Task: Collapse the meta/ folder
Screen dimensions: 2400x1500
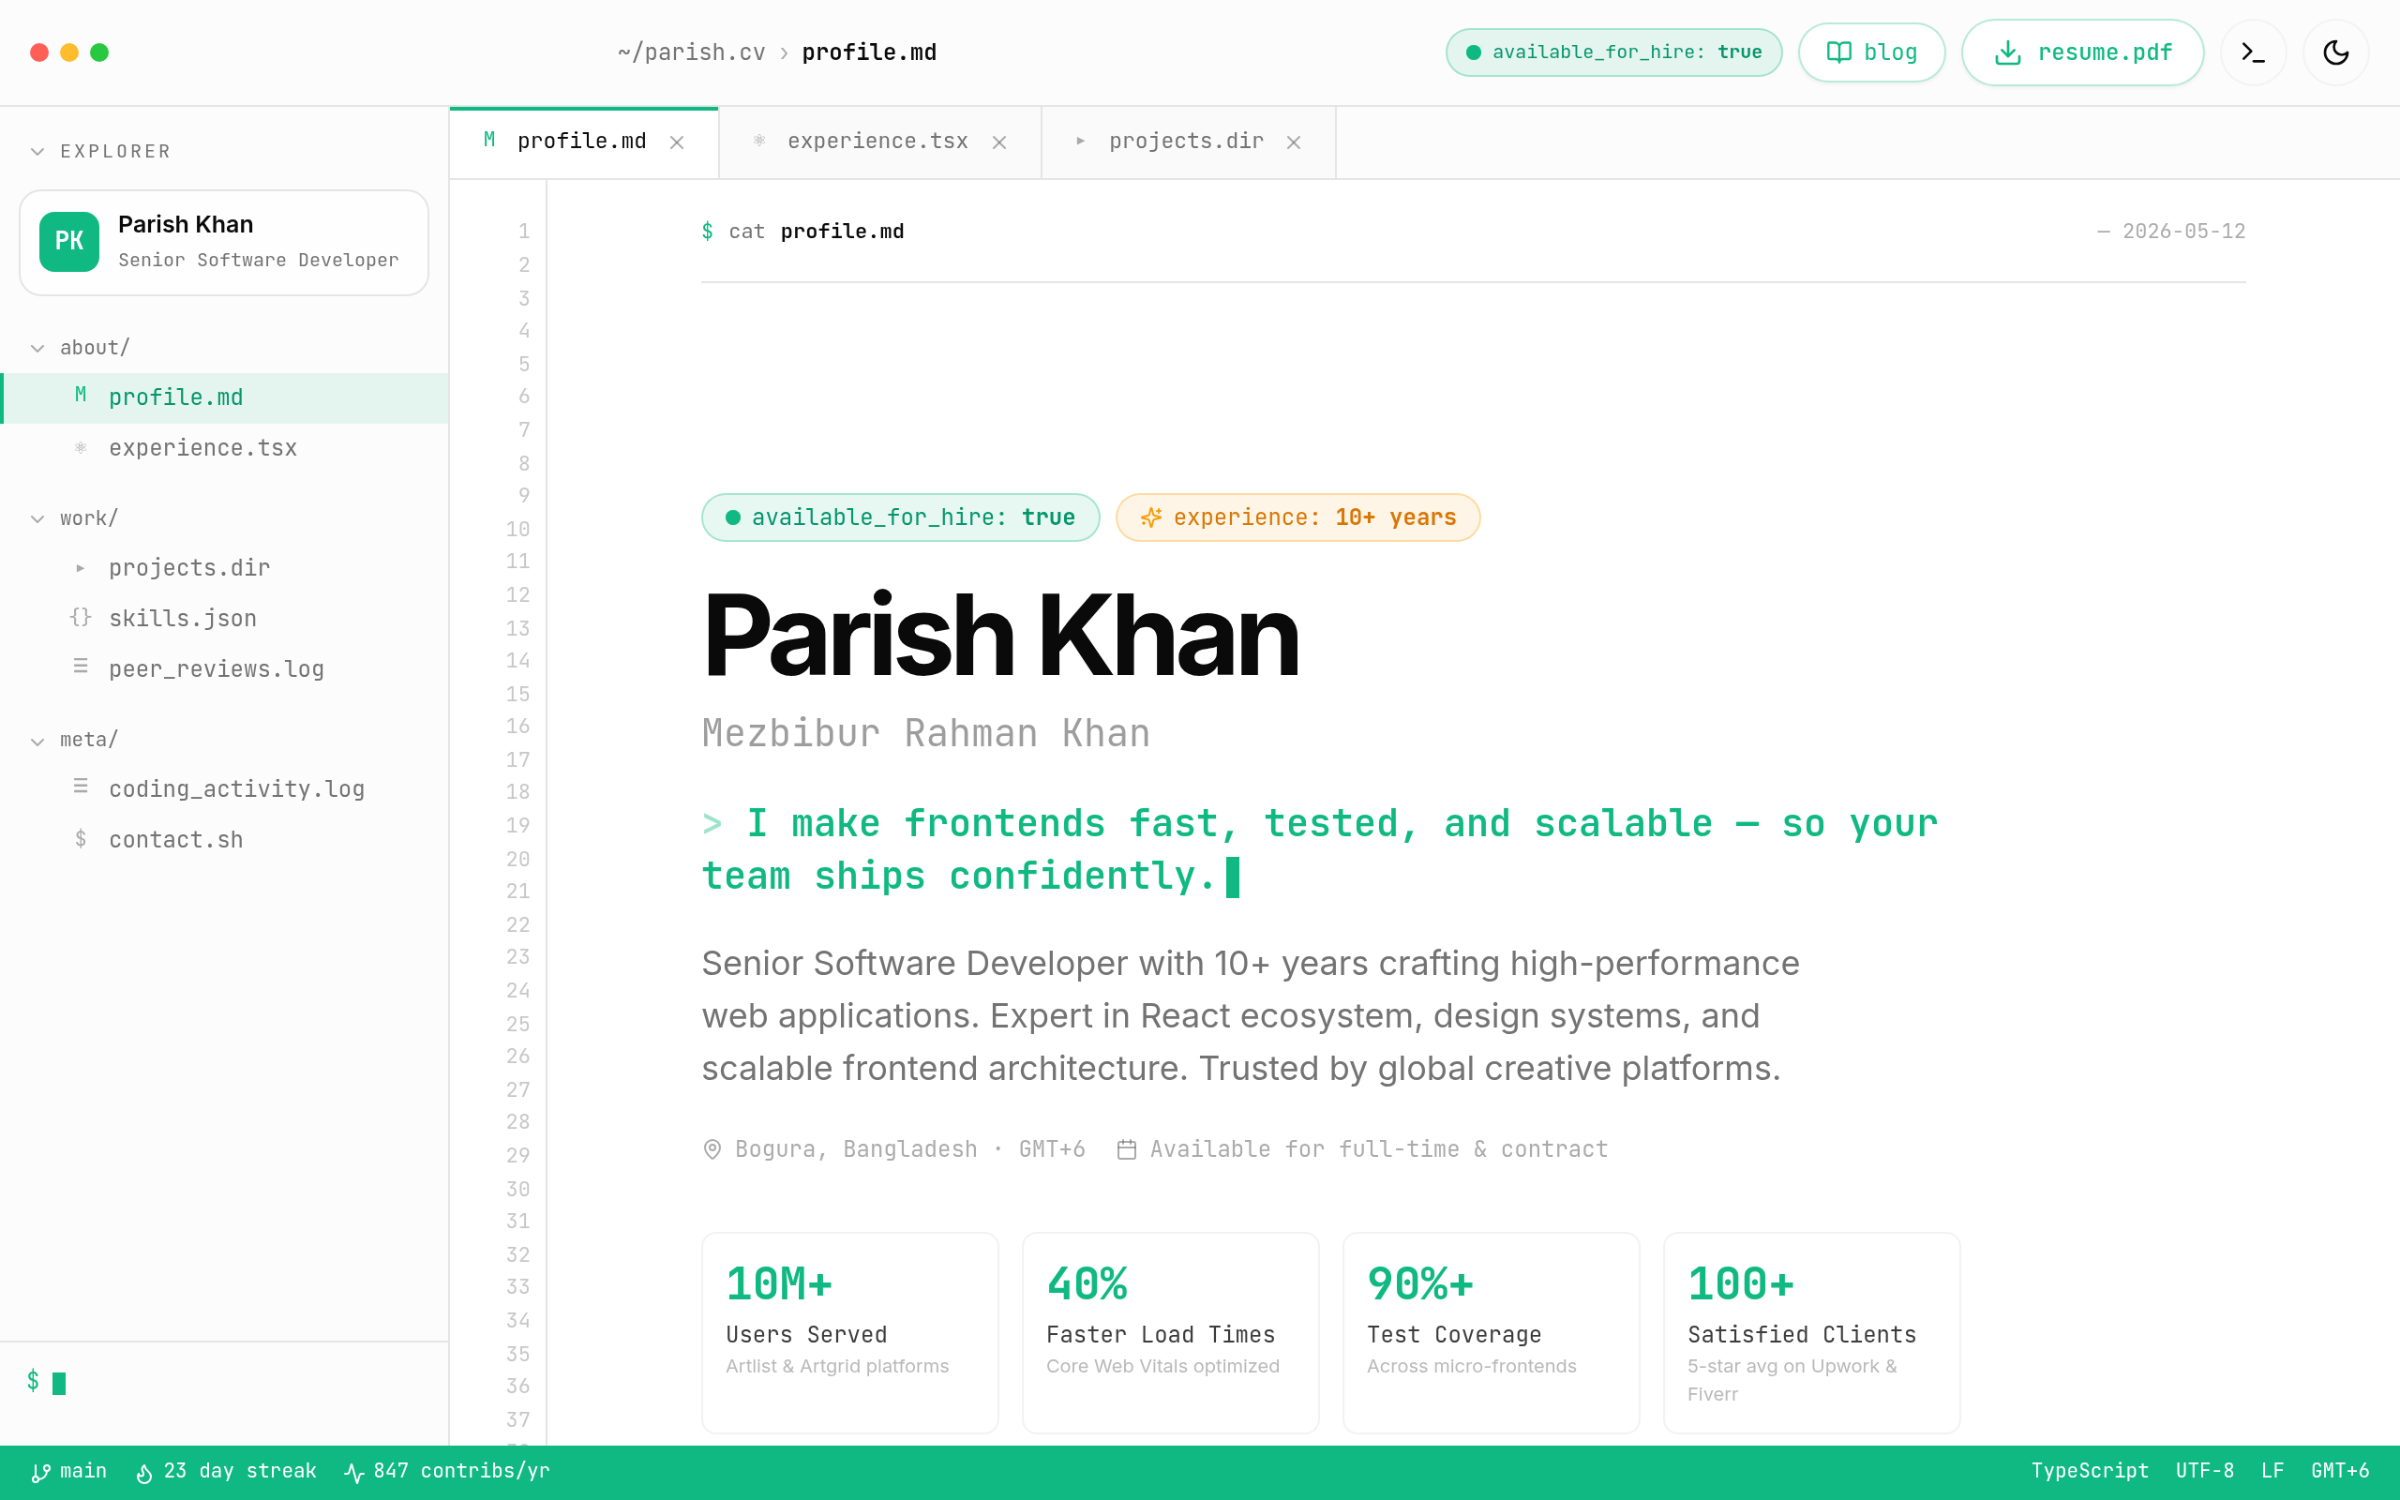Action: pos(37,741)
